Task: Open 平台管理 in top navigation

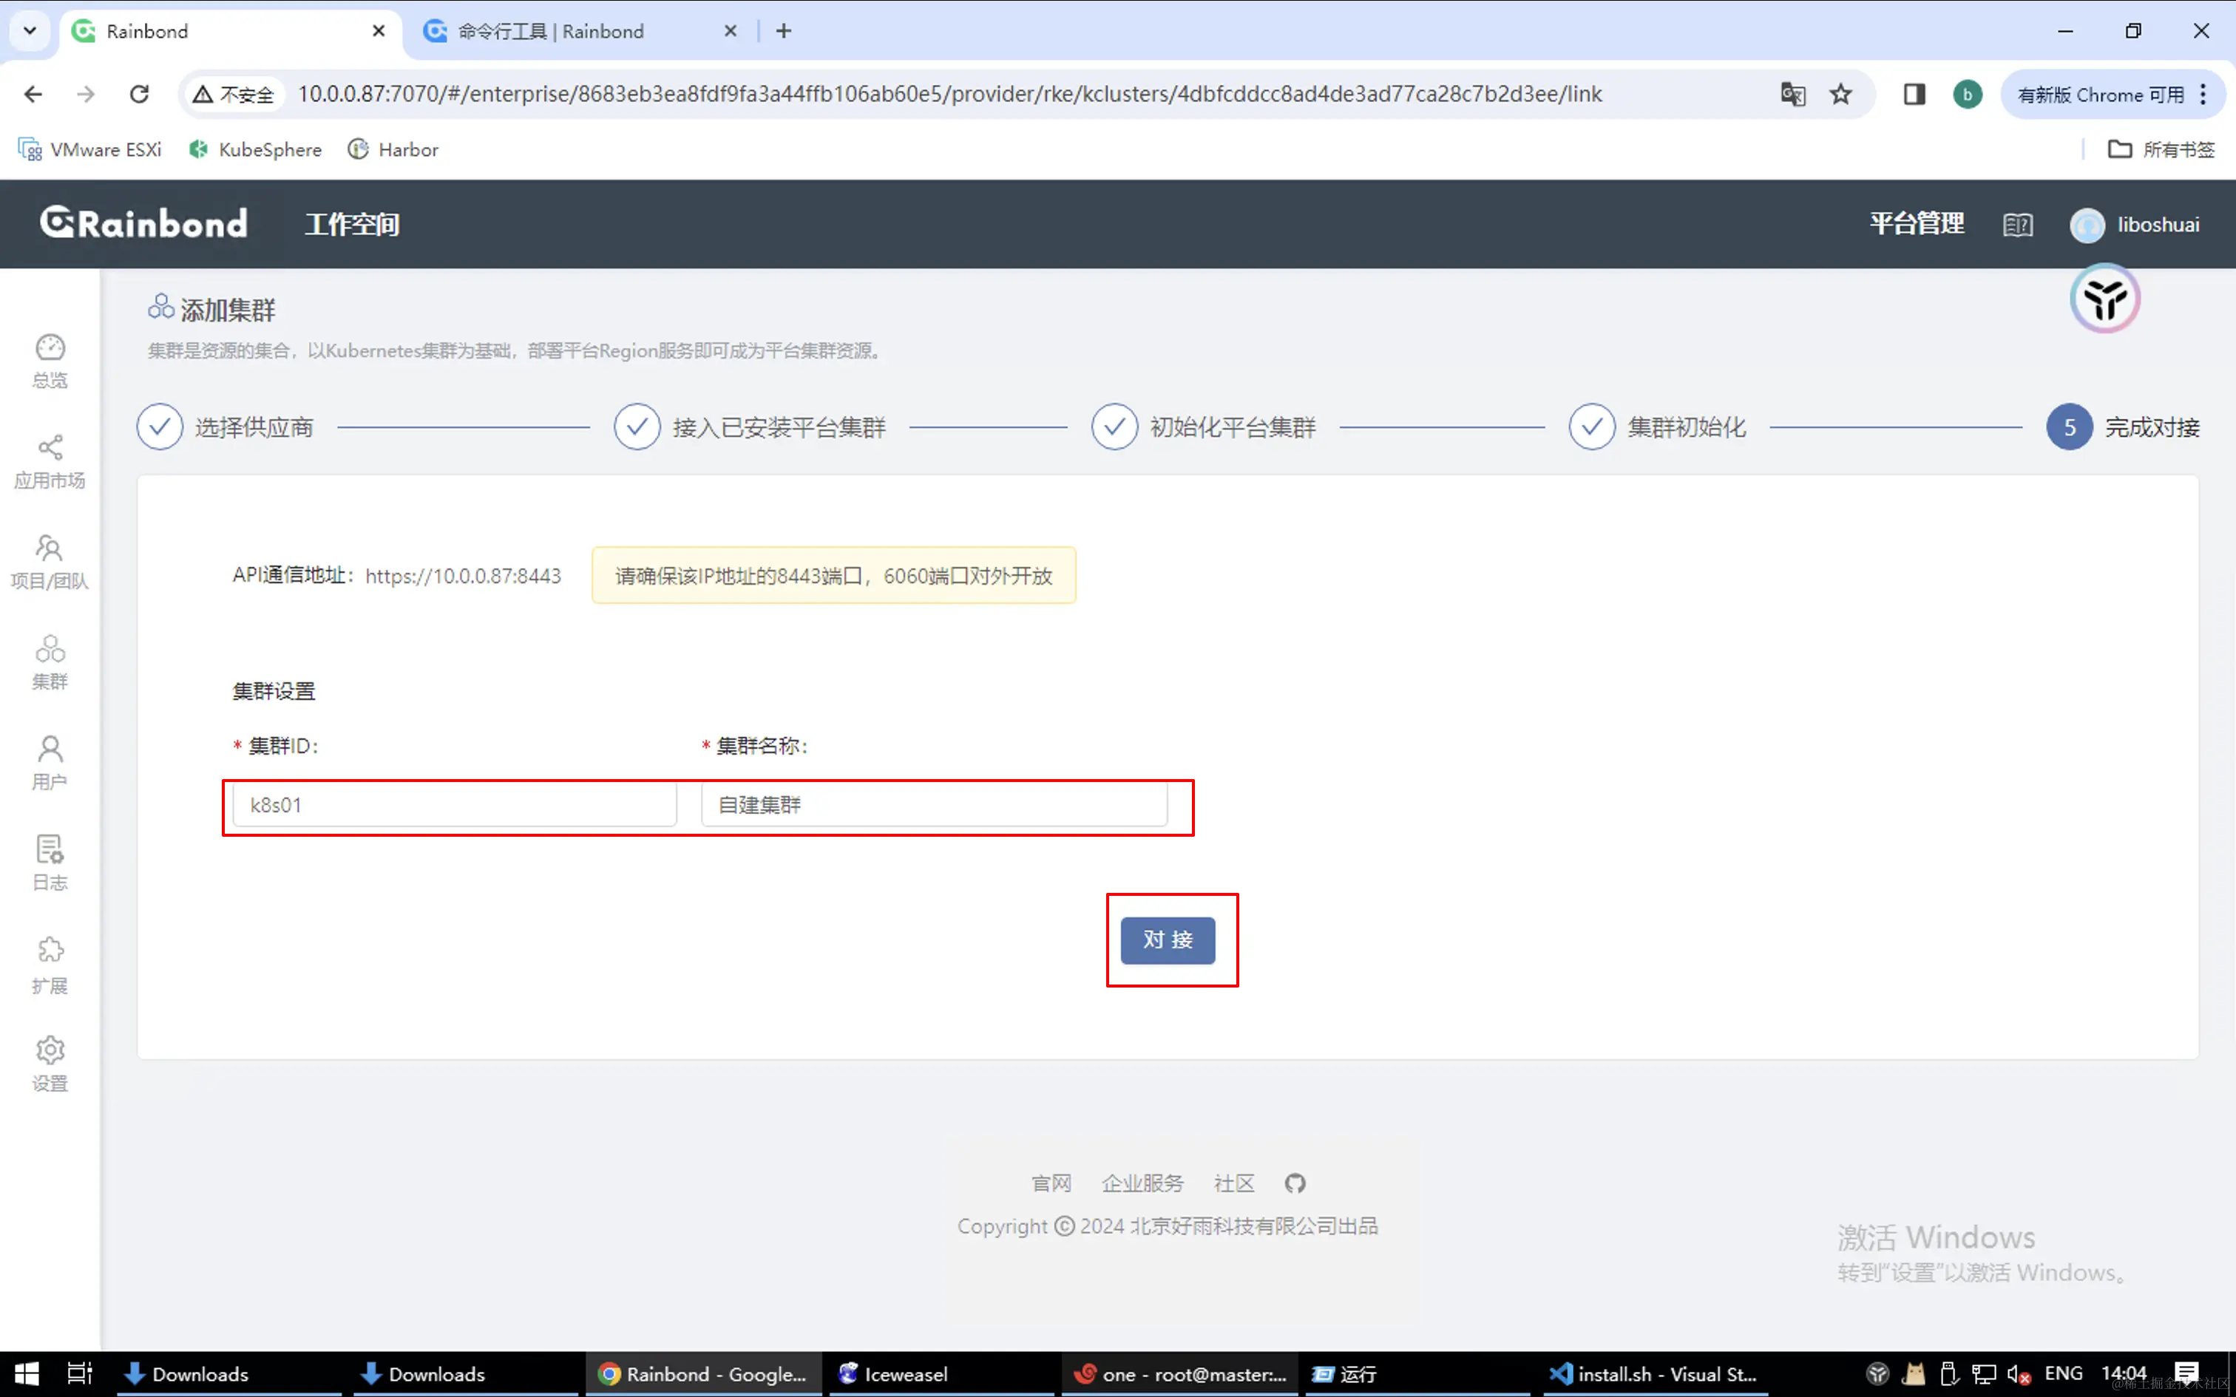Action: pos(1917,223)
